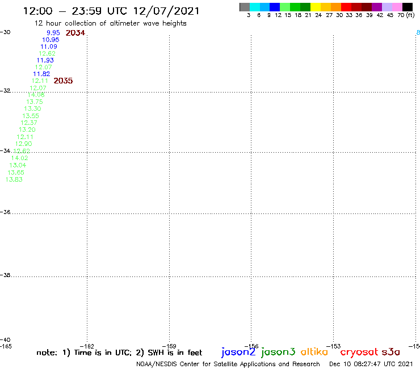Click the -36 latitude axis label
Viewport: 420px width, 369px height.
click(x=5, y=212)
